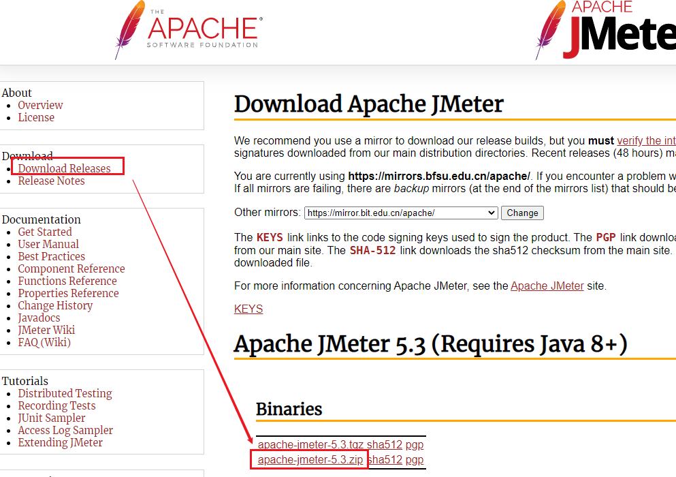676x477 pixels.
Task: Open the Other mirrors dropdown
Action: [401, 213]
